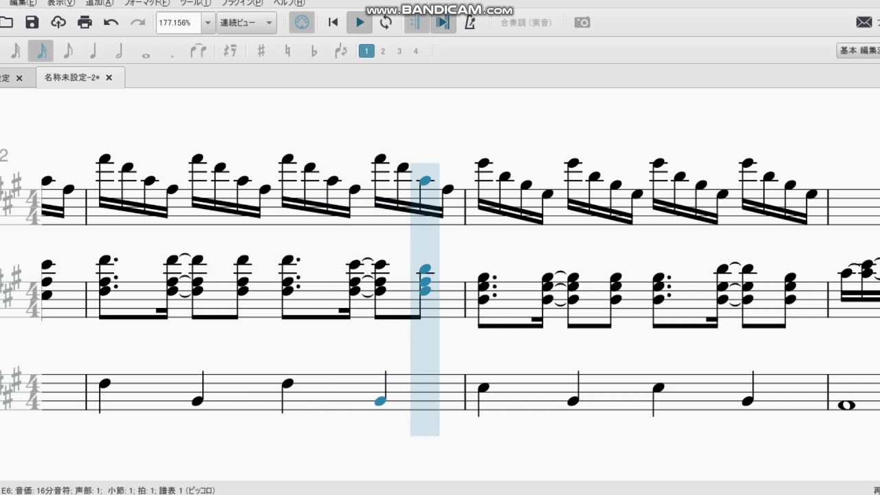
Task: Open the zoom level dropdown arrow
Action: (x=208, y=23)
